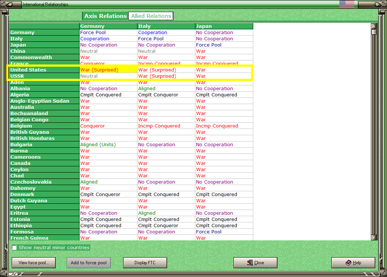Select the Japan column header
The height and width of the screenshot is (277, 387).
(x=224, y=26)
